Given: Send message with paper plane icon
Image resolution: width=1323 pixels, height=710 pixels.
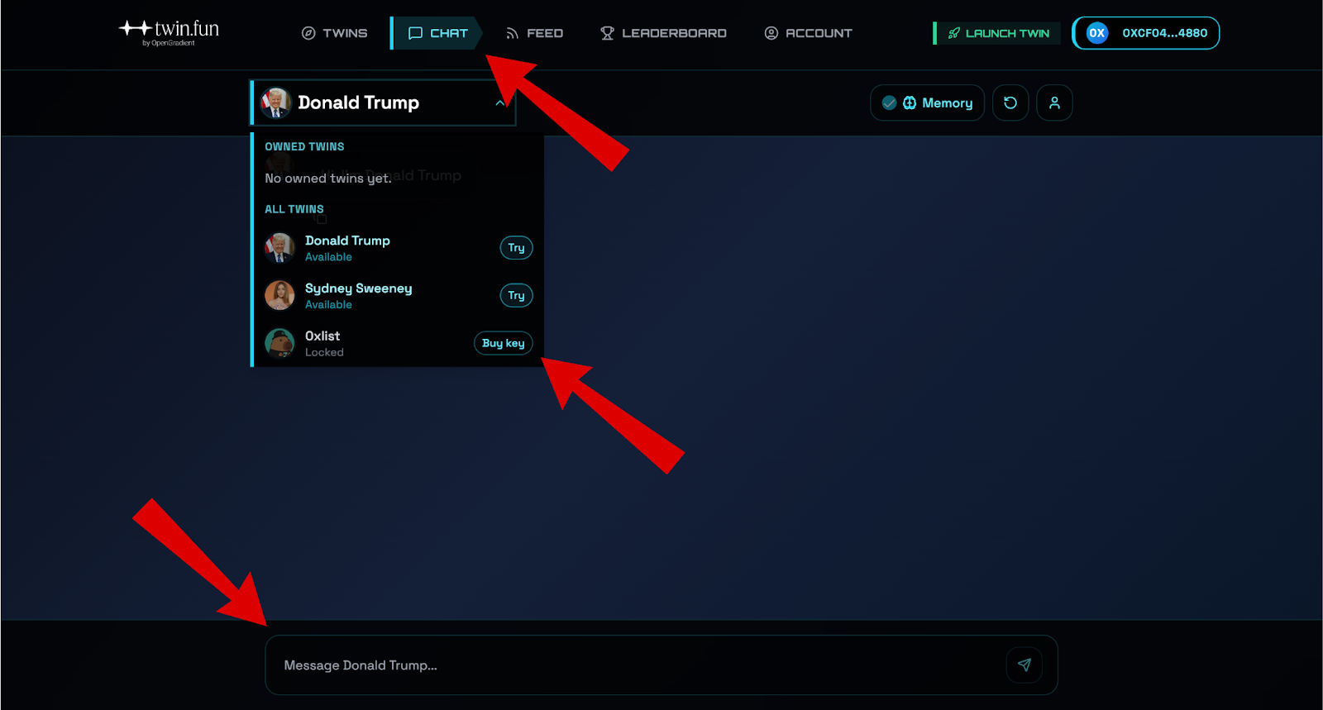Looking at the screenshot, I should 1024,665.
